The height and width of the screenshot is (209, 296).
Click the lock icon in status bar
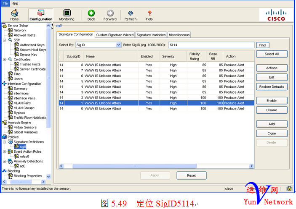289,188
